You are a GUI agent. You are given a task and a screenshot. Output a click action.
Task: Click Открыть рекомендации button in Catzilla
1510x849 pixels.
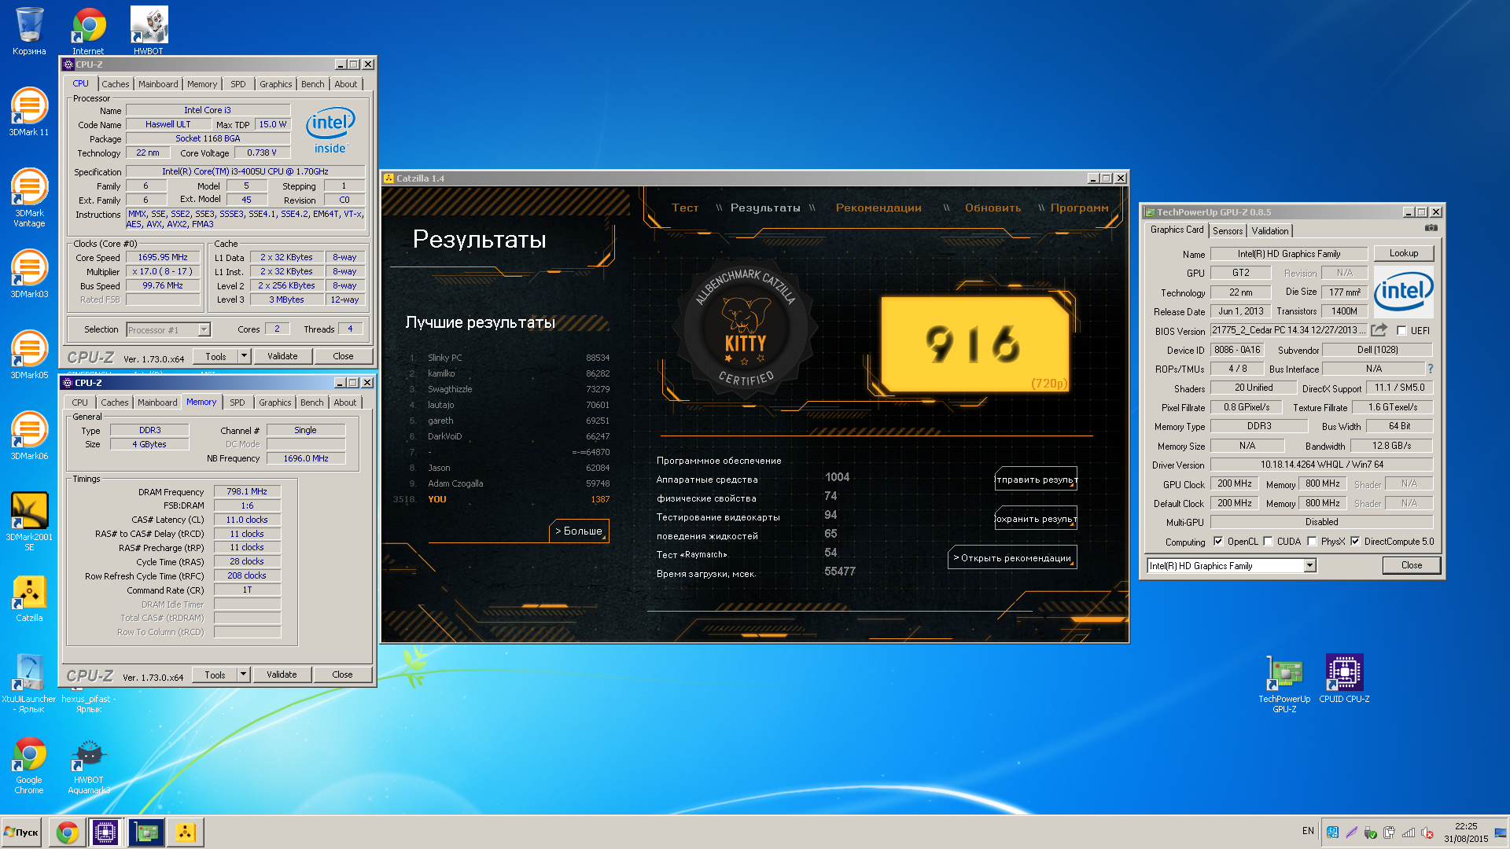coord(1013,558)
